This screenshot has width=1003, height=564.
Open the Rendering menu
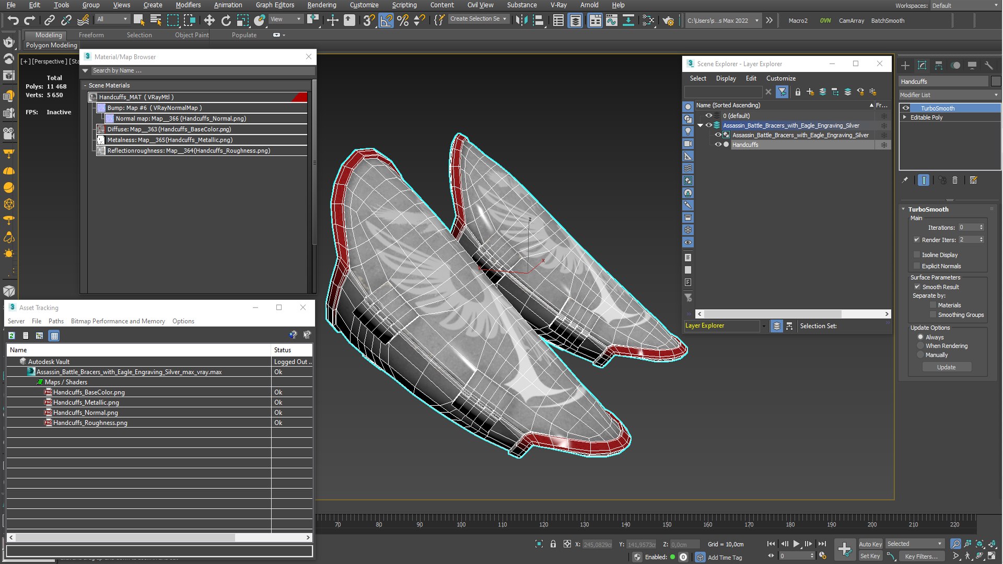[321, 5]
